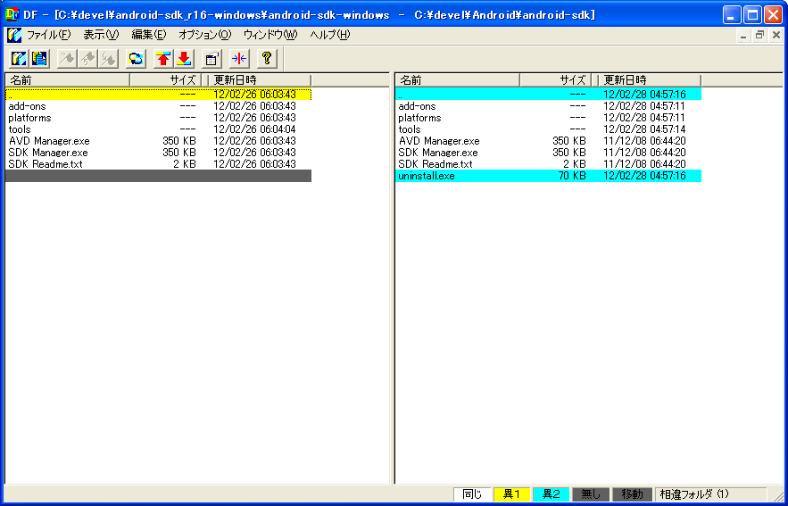The height and width of the screenshot is (506, 788).
Task: Click the window resize grip in status bar
Action: coord(776,495)
